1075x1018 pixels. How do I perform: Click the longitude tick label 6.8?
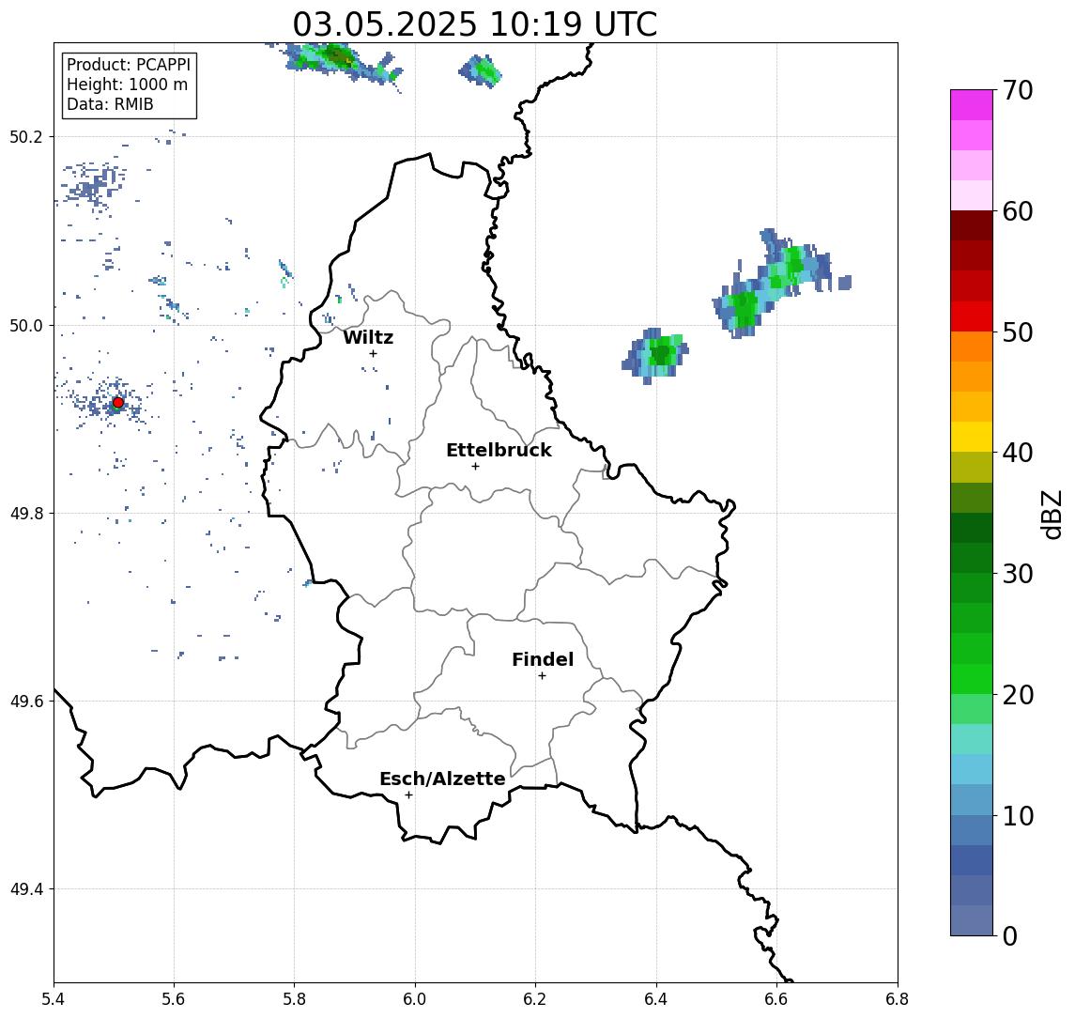[x=898, y=999]
